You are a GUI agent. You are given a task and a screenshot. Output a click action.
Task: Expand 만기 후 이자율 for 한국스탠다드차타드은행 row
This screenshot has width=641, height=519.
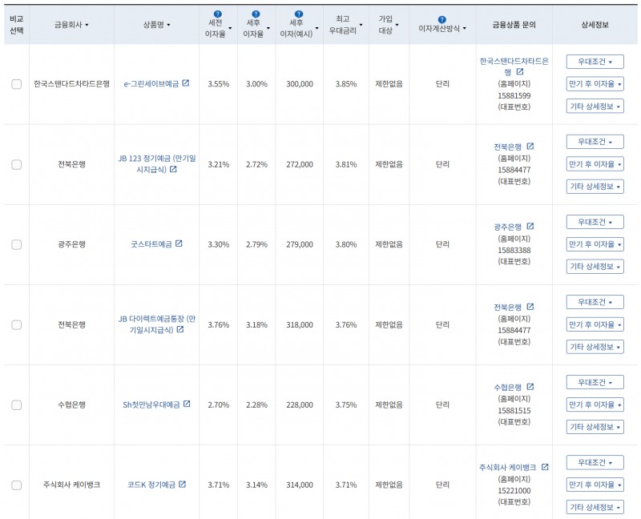coord(595,84)
